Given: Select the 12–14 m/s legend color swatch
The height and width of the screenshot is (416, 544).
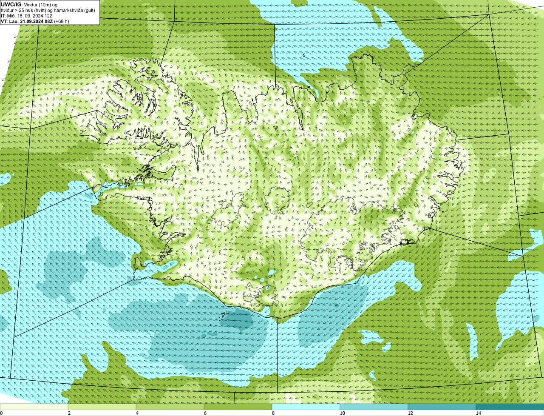Looking at the screenshot, I should click(442, 407).
